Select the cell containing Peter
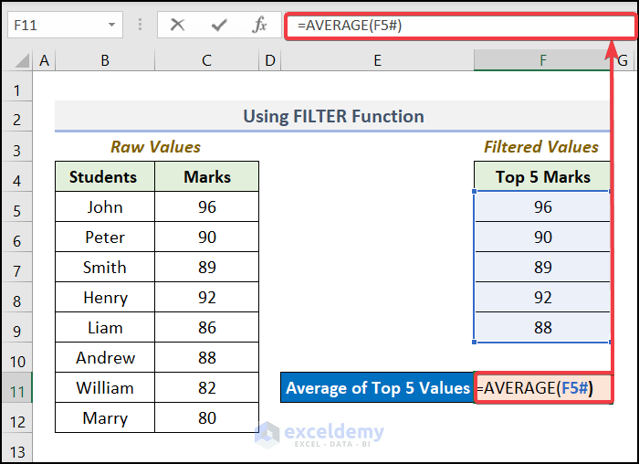 pos(105,237)
